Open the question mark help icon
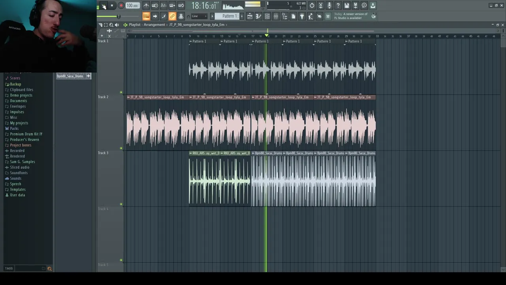Image resolution: width=506 pixels, height=285 pixels. [x=338, y=6]
